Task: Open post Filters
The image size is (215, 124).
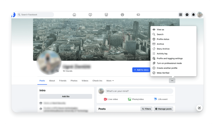Action: (x=146, y=109)
